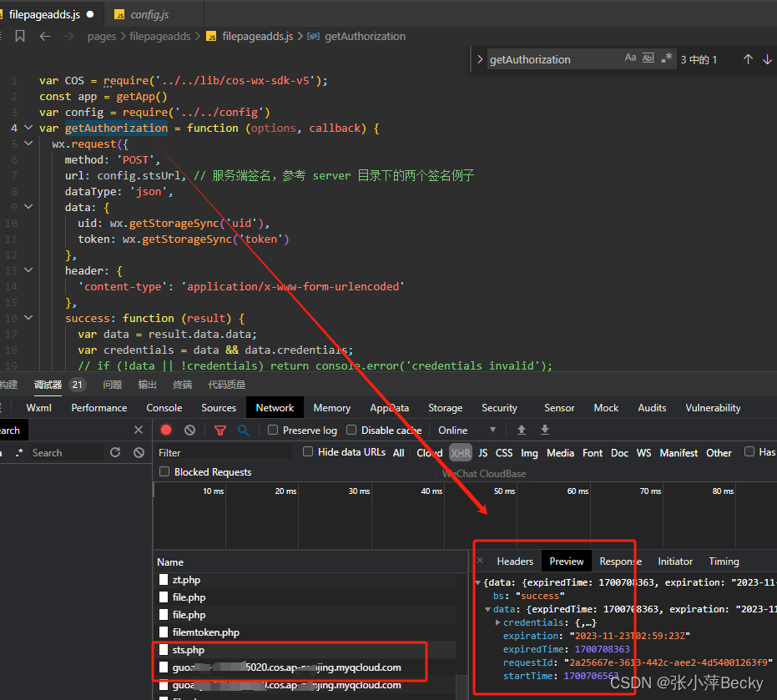The width and height of the screenshot is (777, 700).
Task: Enable the Preserve log checkbox
Action: click(x=273, y=430)
